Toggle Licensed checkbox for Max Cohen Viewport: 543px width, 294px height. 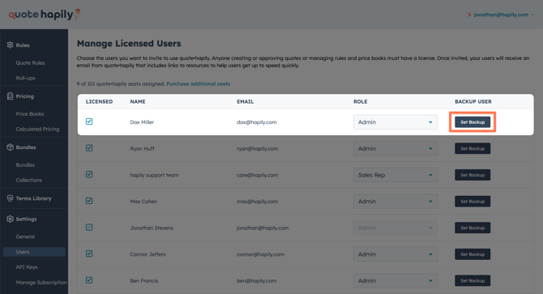click(89, 201)
